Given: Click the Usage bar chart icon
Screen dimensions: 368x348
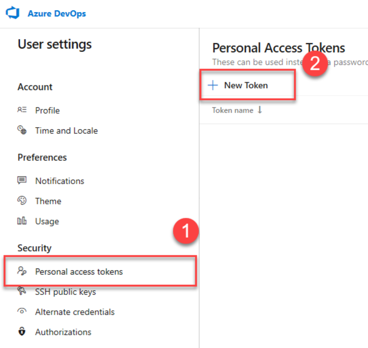Looking at the screenshot, I should coord(21,221).
